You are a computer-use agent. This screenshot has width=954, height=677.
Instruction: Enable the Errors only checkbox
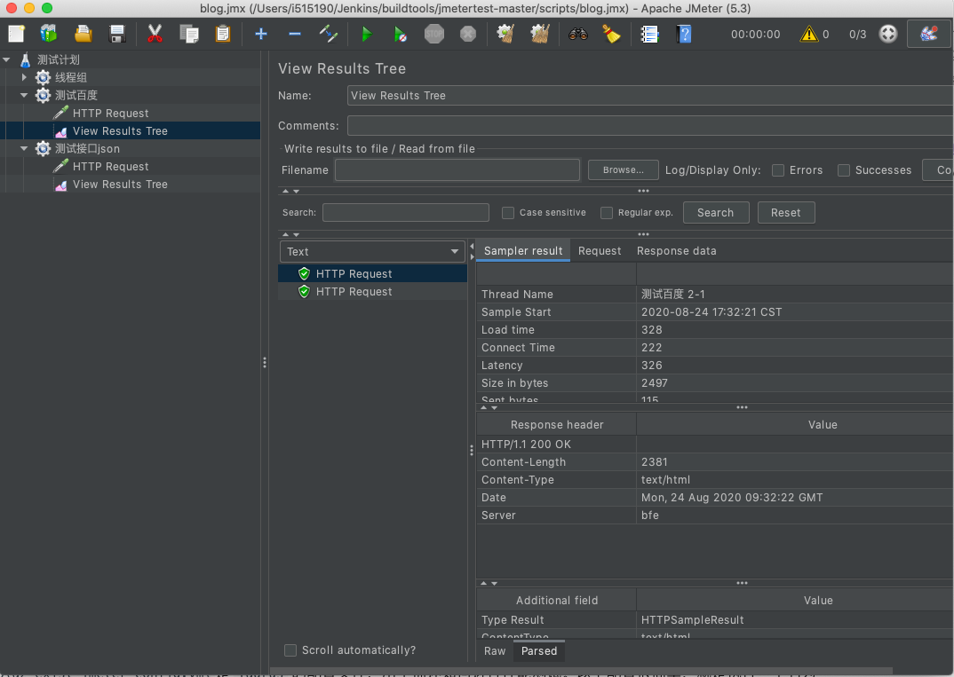[778, 170]
